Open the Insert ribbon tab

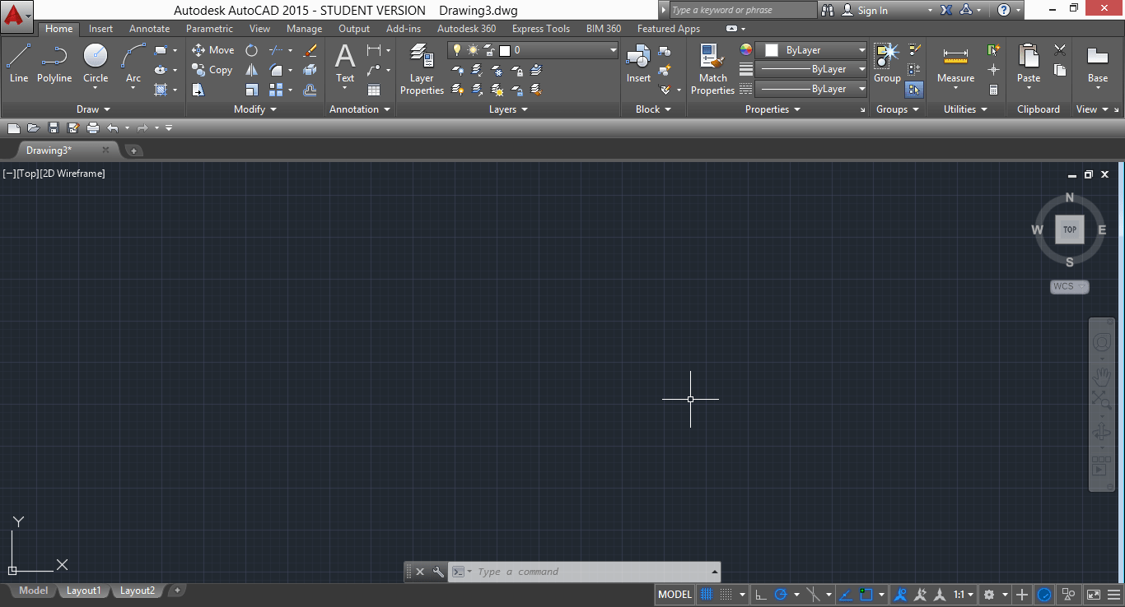coord(101,29)
